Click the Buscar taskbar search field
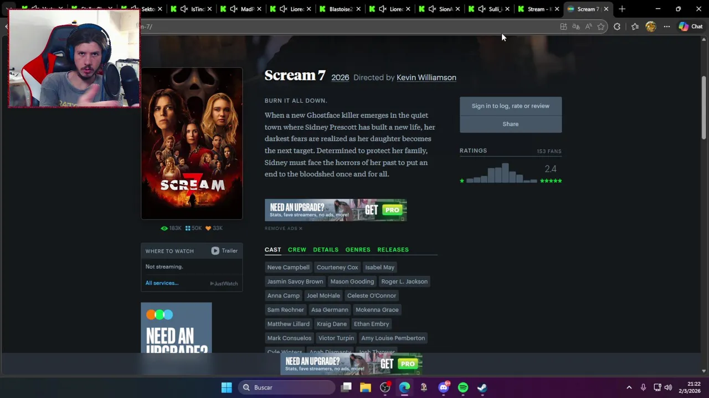Image resolution: width=709 pixels, height=398 pixels. 286,387
